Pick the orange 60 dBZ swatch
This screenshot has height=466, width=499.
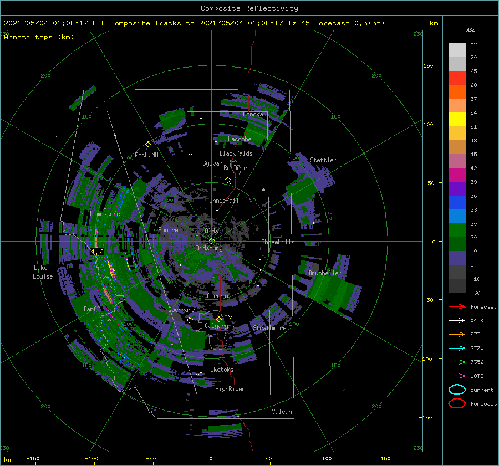(x=457, y=91)
